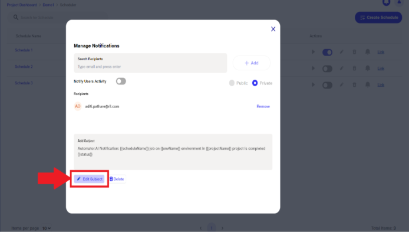
Task: Go to next page arrow
Action: point(222,228)
